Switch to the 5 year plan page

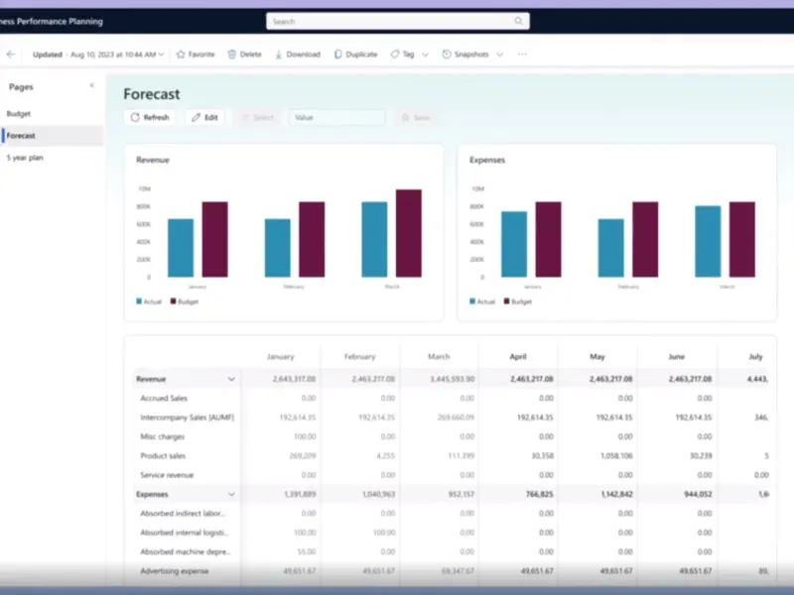pos(25,158)
